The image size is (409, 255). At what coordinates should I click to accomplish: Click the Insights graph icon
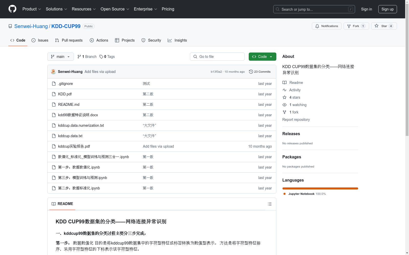(170, 40)
